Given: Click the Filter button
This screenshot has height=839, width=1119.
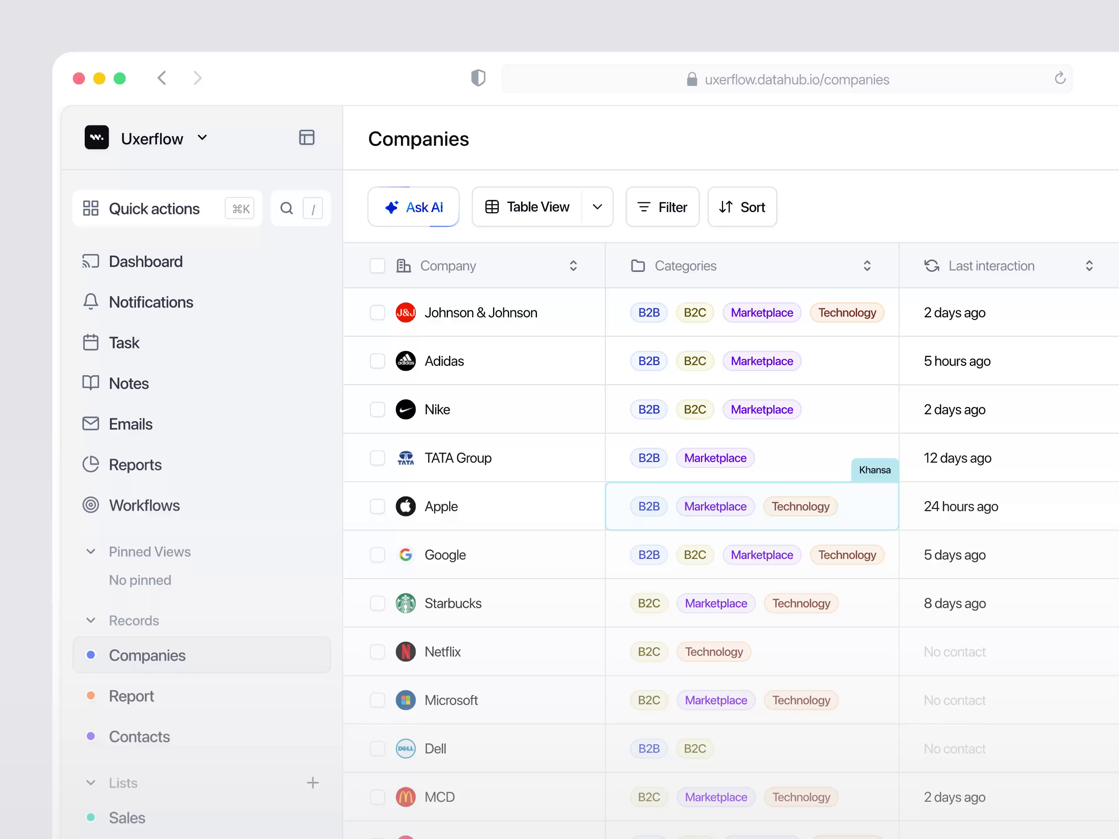Looking at the screenshot, I should point(662,207).
